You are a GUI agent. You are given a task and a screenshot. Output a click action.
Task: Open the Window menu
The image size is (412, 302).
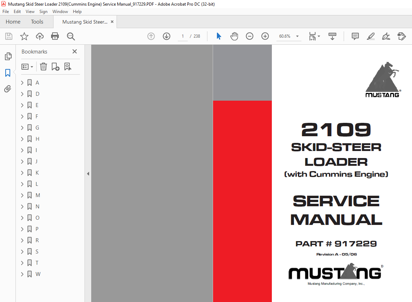[x=60, y=12]
